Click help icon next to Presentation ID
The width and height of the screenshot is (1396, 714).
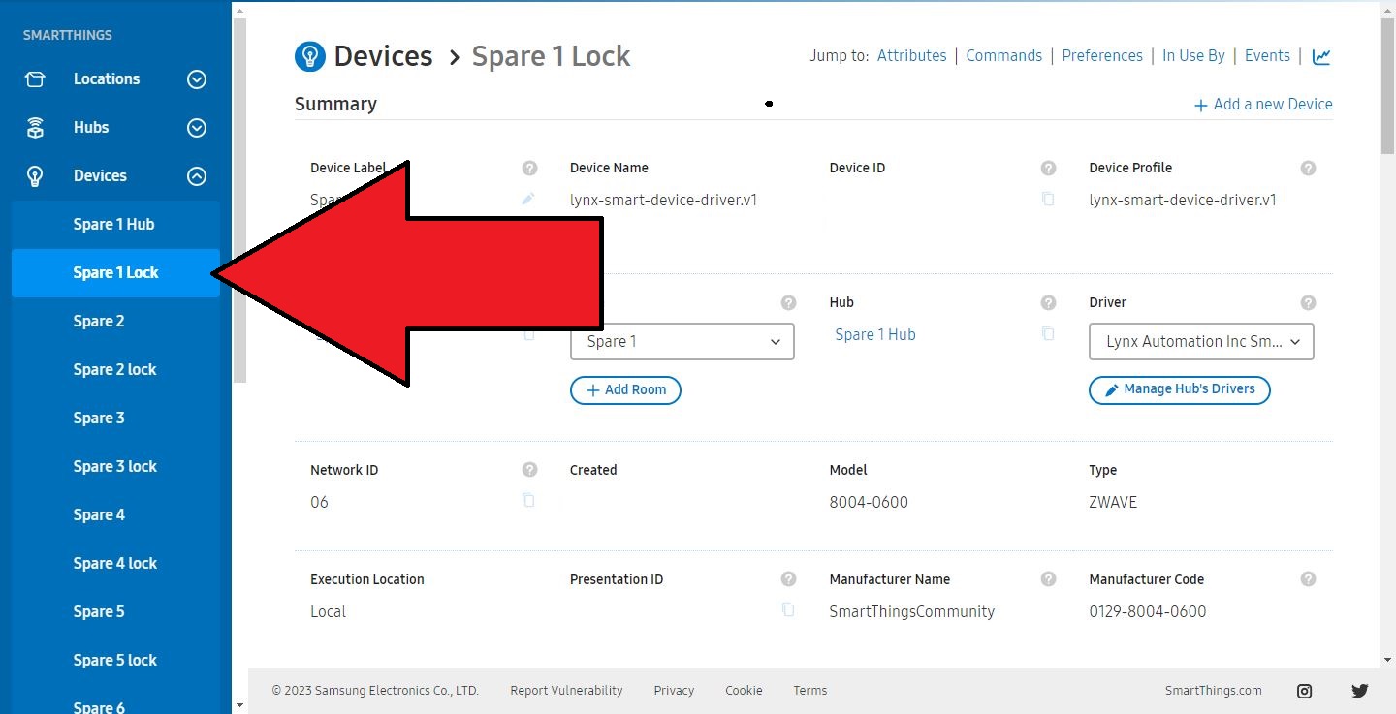pyautogui.click(x=788, y=579)
